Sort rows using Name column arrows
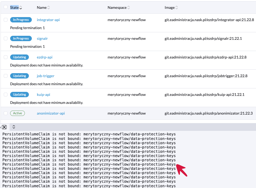This screenshot has height=188, width=256. (x=49, y=8)
